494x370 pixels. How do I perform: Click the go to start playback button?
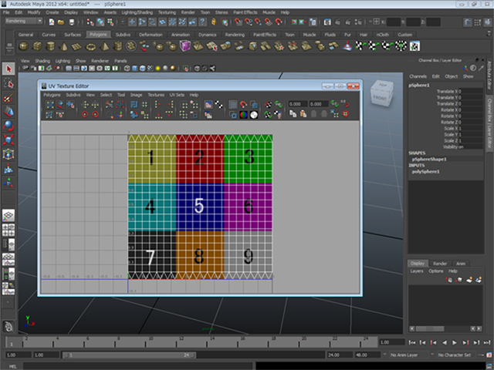point(411,342)
